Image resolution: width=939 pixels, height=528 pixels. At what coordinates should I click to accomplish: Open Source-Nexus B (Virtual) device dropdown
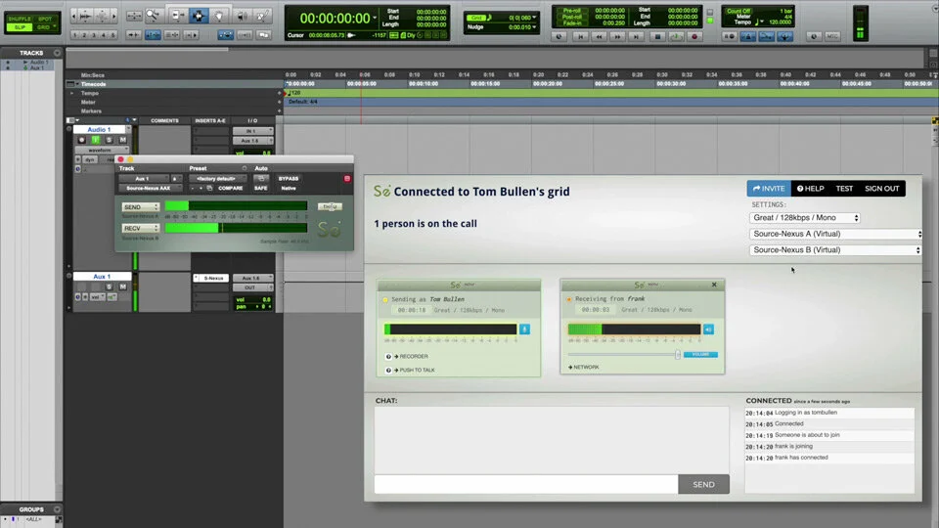pyautogui.click(x=835, y=250)
